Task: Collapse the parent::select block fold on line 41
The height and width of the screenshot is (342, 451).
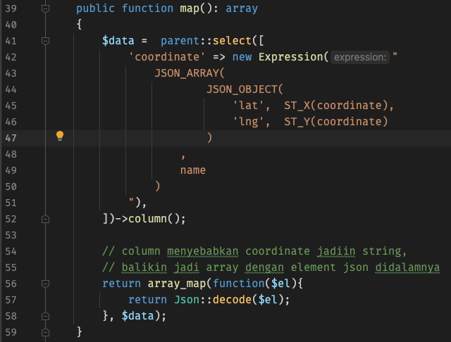Action: pos(46,42)
